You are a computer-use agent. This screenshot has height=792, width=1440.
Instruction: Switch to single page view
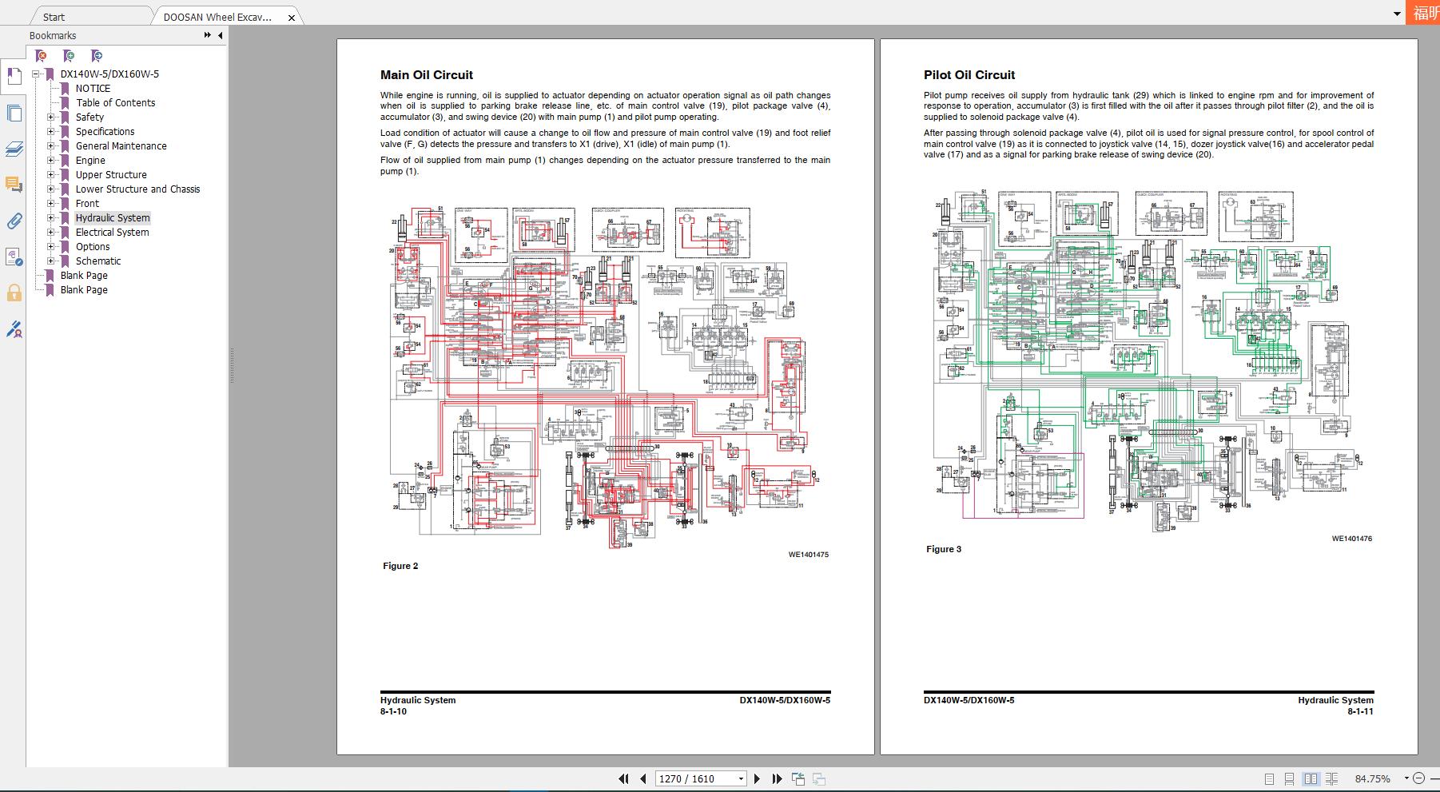click(1269, 778)
